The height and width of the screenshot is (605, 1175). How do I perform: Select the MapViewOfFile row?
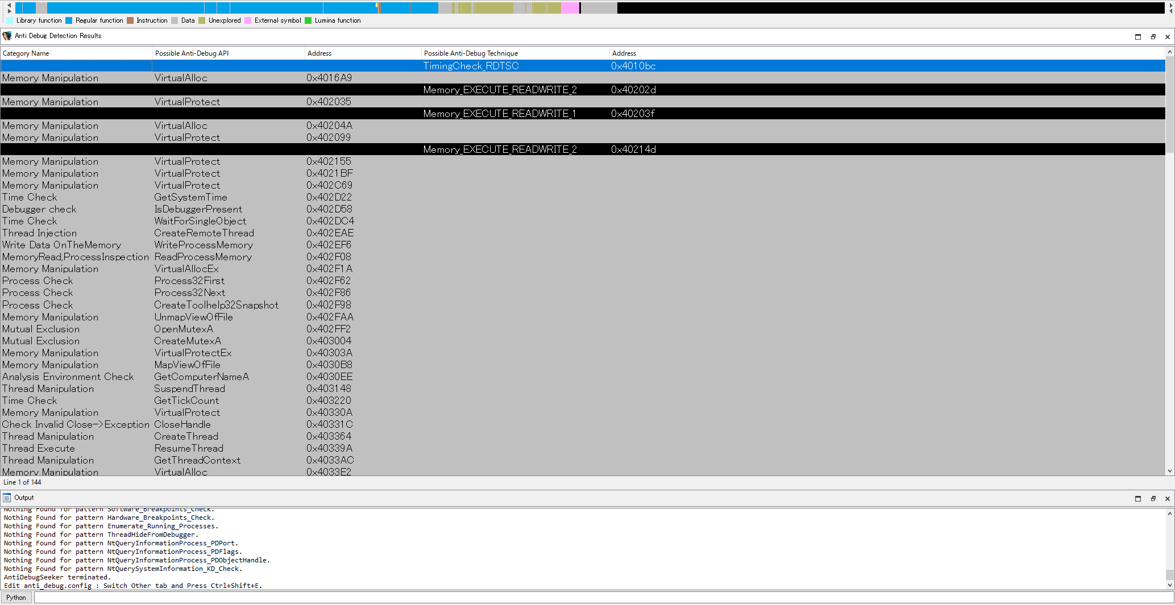[583, 365]
